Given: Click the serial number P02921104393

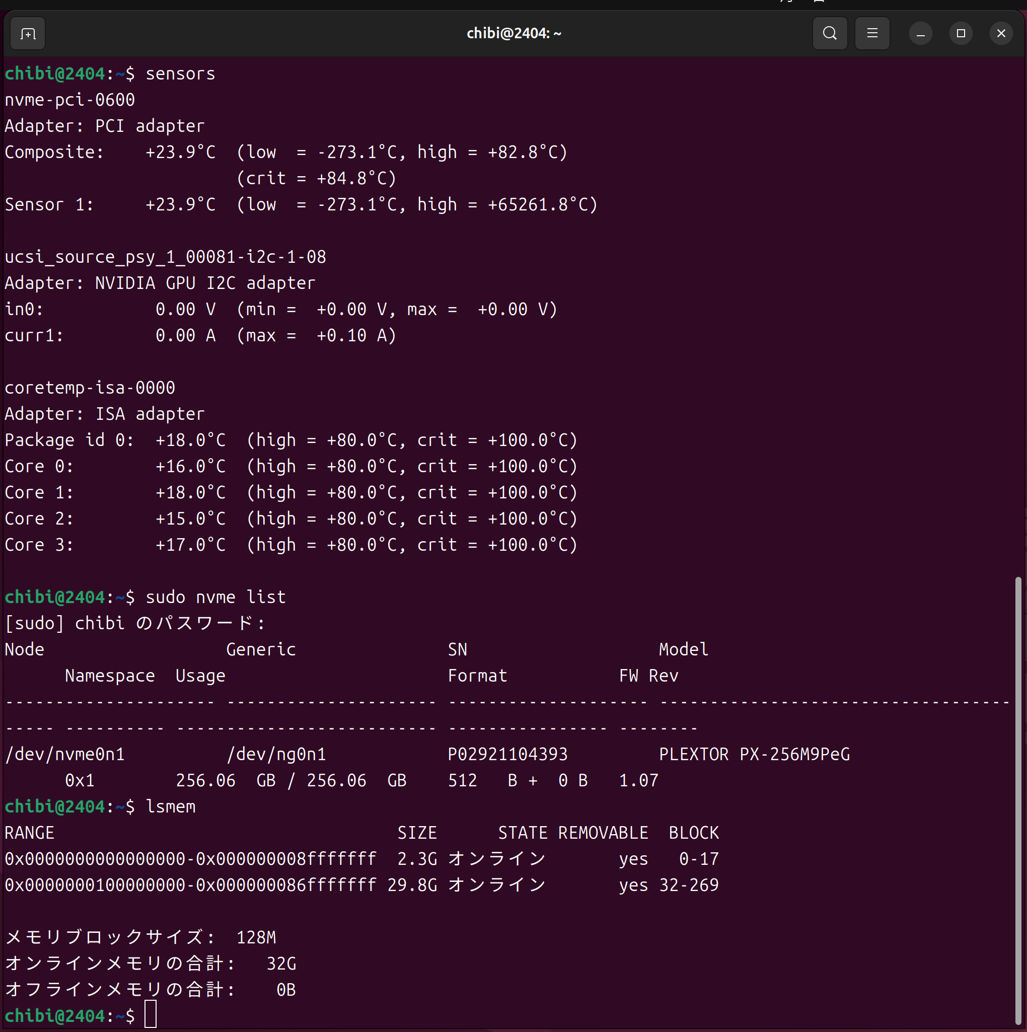Looking at the screenshot, I should [507, 754].
